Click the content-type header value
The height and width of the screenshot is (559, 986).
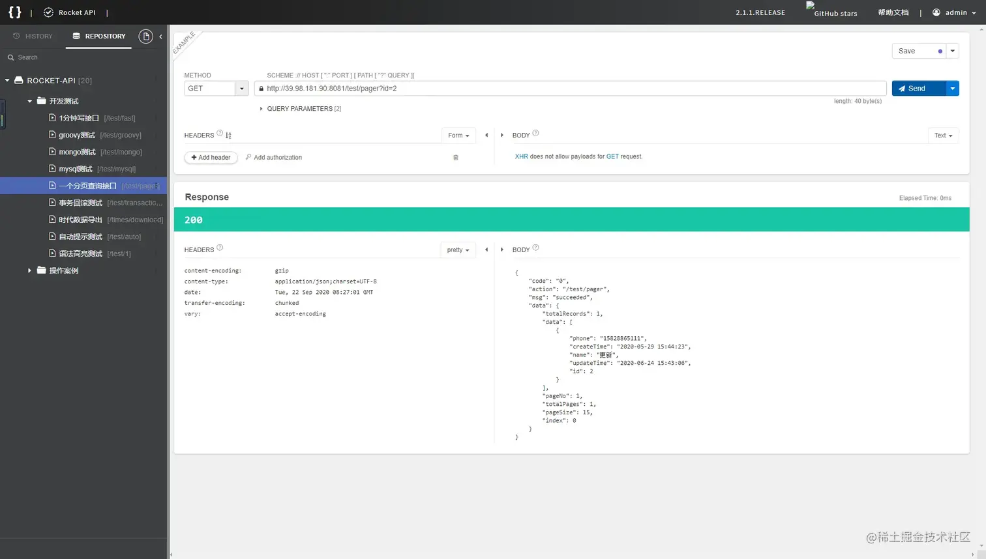(x=325, y=281)
